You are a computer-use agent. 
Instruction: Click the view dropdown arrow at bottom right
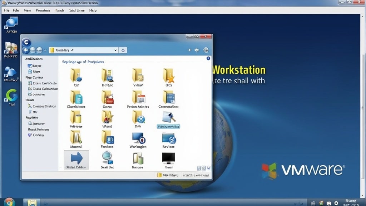[209, 168]
